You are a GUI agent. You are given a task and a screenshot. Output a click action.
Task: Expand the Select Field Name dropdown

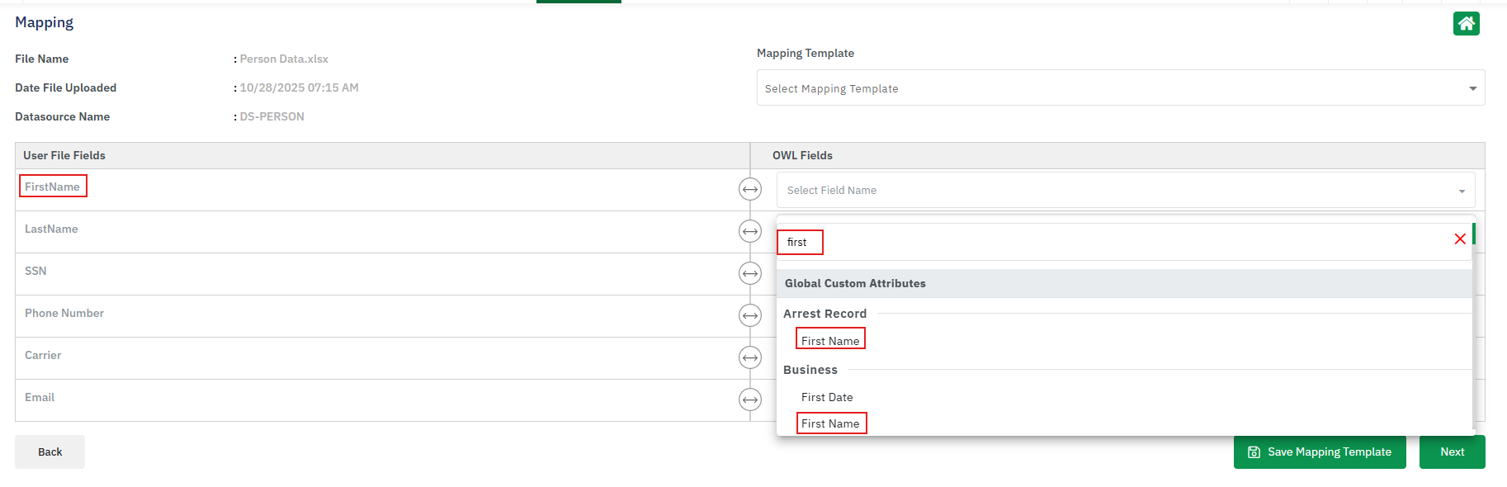click(x=1125, y=191)
